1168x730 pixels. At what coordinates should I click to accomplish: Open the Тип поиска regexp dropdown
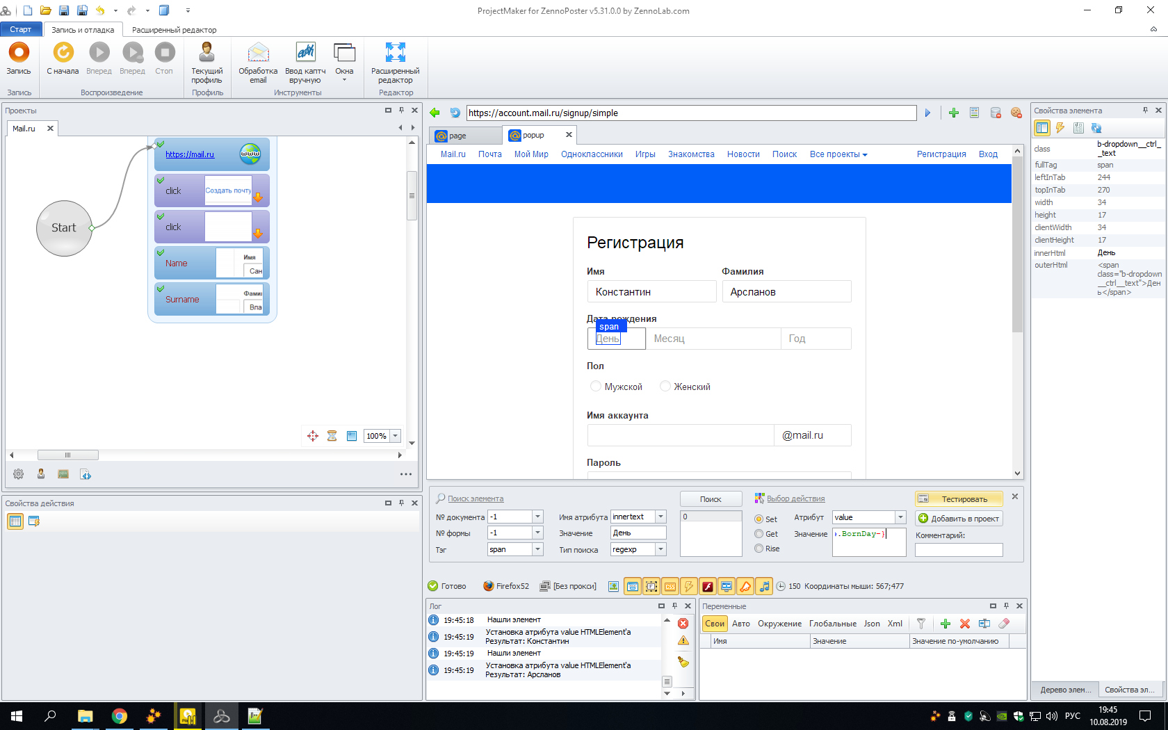[x=661, y=549]
